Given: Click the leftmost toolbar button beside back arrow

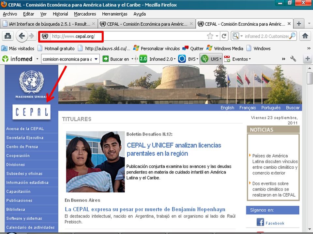Looking at the screenshot, I should 8,36.
